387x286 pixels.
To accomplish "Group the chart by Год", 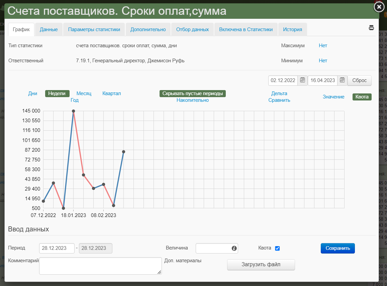I will (x=75, y=100).
